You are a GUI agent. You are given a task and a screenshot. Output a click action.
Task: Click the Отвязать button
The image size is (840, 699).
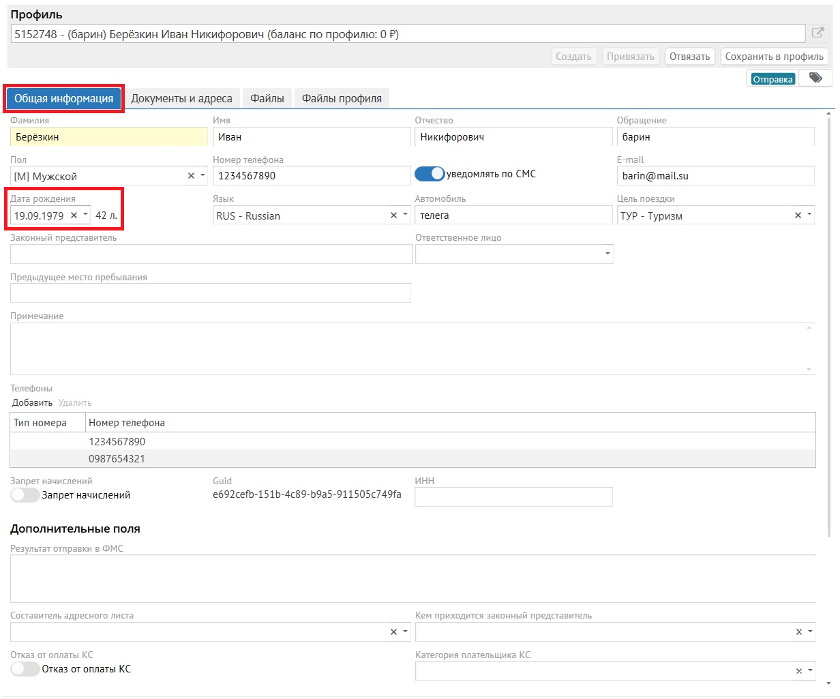tap(689, 57)
